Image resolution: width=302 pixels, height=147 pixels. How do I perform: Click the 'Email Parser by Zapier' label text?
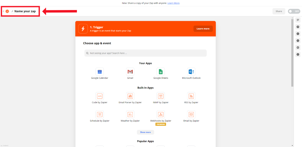tap(130, 103)
